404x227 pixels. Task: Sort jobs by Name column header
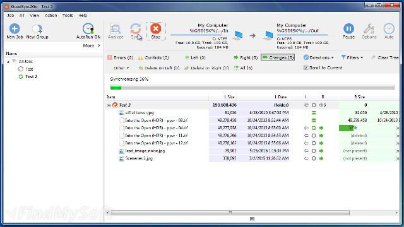(x=11, y=54)
